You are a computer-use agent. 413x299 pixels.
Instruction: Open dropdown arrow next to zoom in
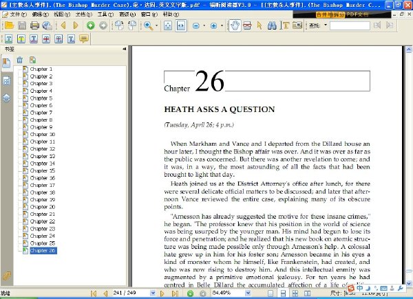click(222, 25)
